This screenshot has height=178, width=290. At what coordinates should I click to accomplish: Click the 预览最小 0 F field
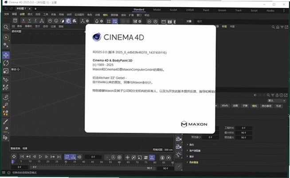coord(211,138)
